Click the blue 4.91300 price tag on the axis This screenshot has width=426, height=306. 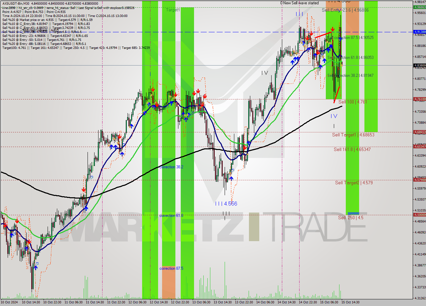coord(419,32)
